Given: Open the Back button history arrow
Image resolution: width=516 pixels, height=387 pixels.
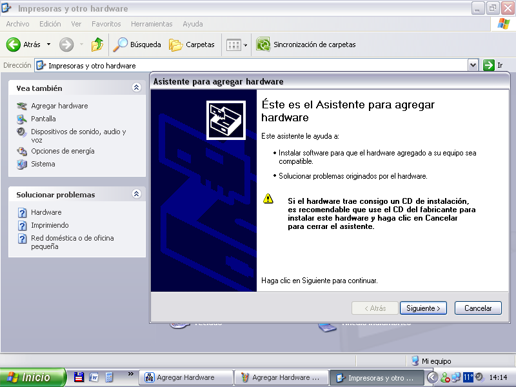Looking at the screenshot, I should coord(48,45).
